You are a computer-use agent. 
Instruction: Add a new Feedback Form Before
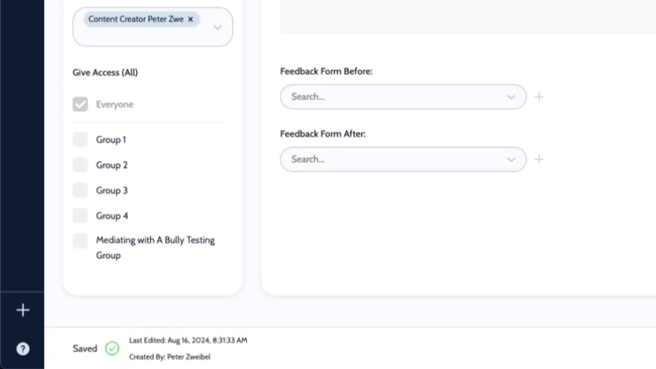click(540, 97)
